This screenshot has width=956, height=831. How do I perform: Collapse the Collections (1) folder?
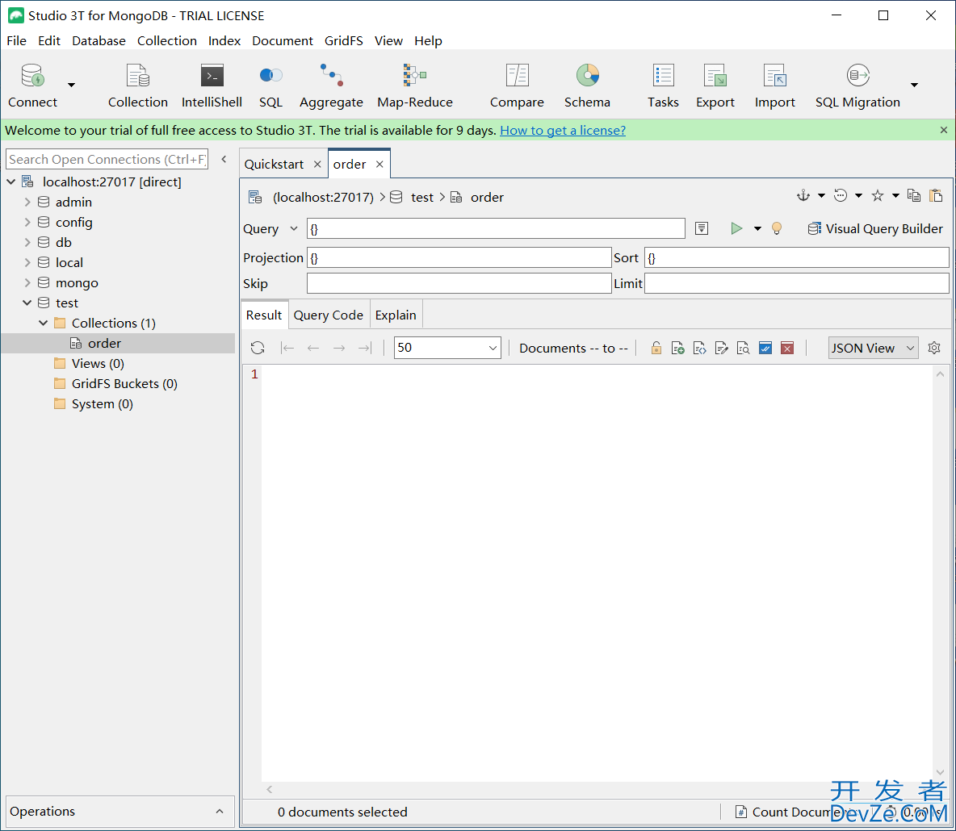click(x=44, y=323)
